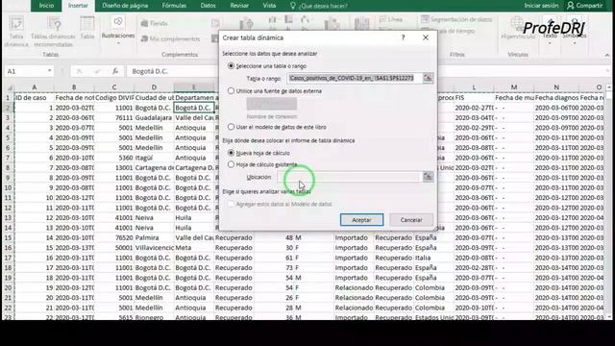Click cell 'Guadalajara' in row 3

pyautogui.click(x=154, y=117)
